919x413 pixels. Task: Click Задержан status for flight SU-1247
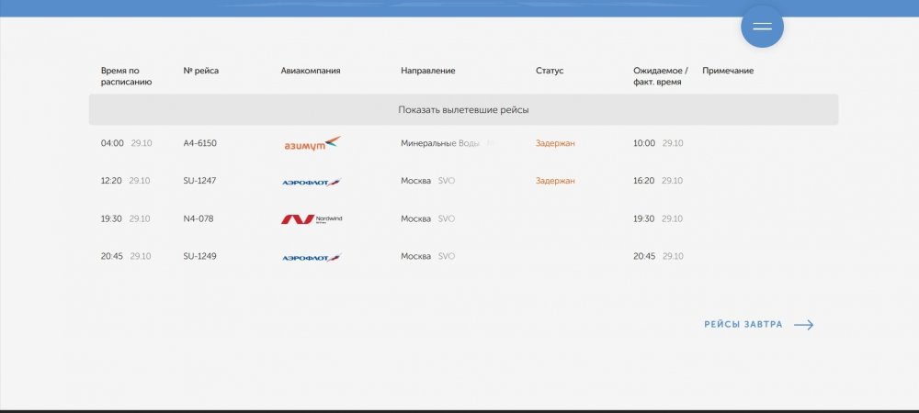point(555,181)
